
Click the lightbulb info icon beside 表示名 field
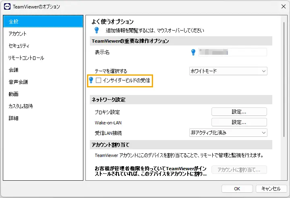point(193,52)
